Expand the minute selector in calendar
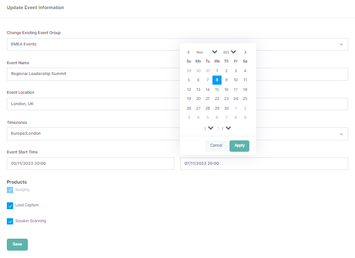The height and width of the screenshot is (258, 355). click(228, 128)
